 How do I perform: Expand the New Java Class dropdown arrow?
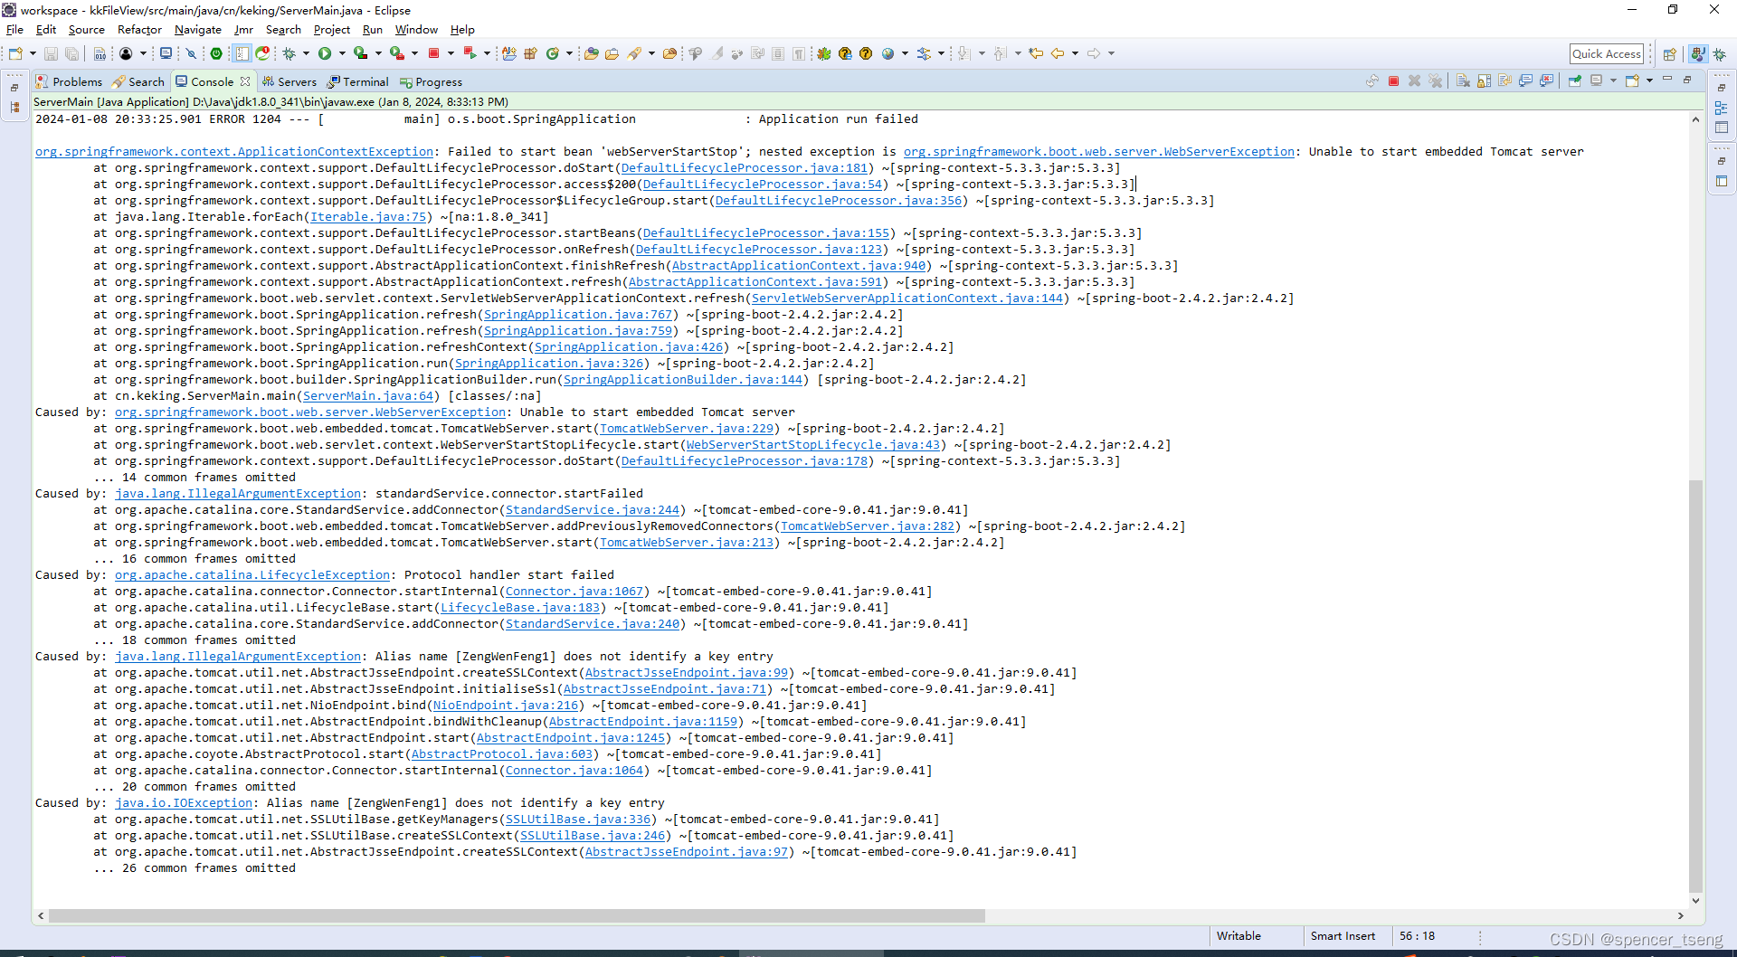tap(569, 53)
